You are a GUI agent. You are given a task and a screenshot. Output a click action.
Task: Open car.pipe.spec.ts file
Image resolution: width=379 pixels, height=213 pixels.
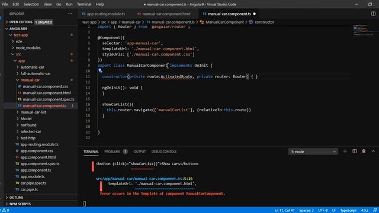(x=33, y=183)
